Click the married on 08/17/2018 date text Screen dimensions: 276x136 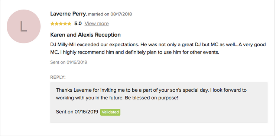click(110, 14)
